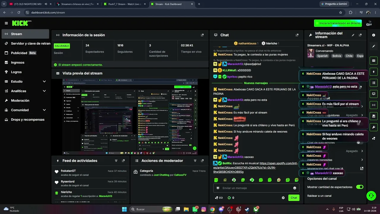This screenshot has height=214, width=380.
Task: Open the hamburger navigation menu
Action: click(6, 23)
